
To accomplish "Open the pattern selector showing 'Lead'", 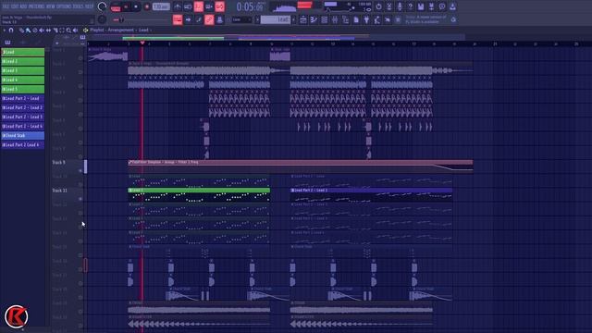I will (x=276, y=19).
